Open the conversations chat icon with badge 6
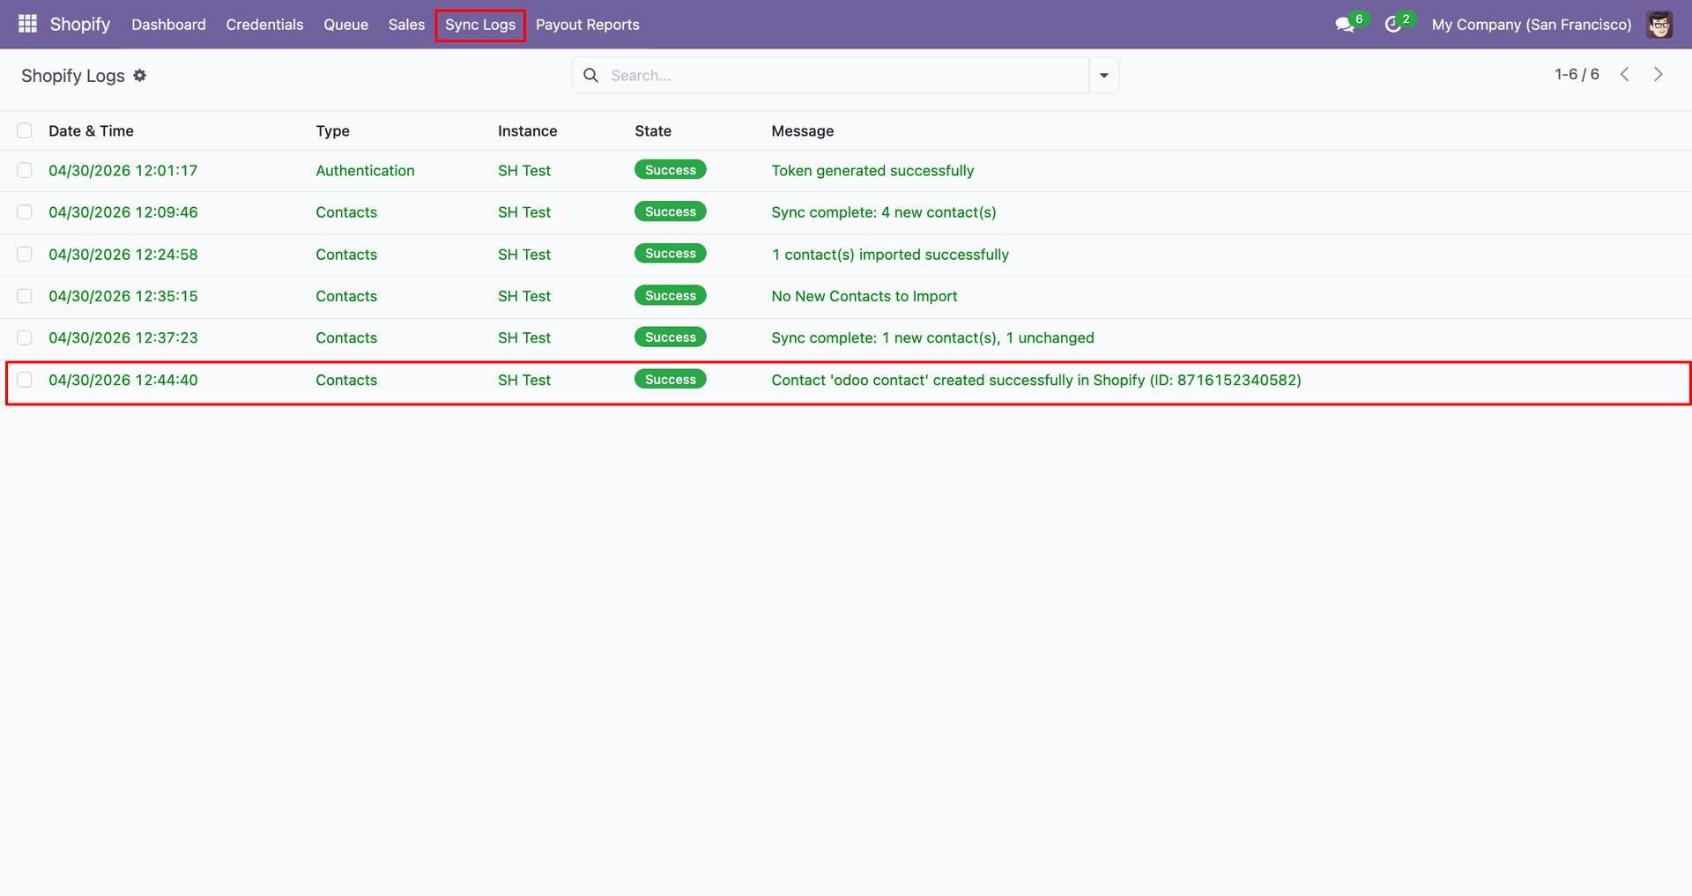This screenshot has height=896, width=1692. coord(1345,25)
